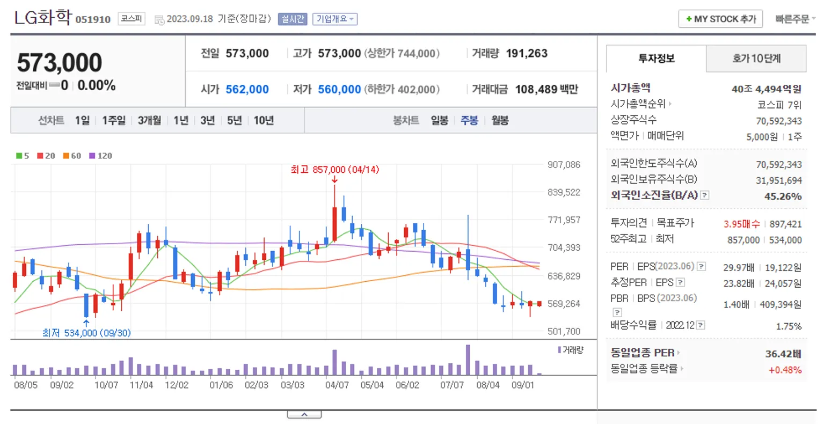This screenshot has width=824, height=424.
Task: Switch to the 호가10단계 tab
Action: pos(756,59)
